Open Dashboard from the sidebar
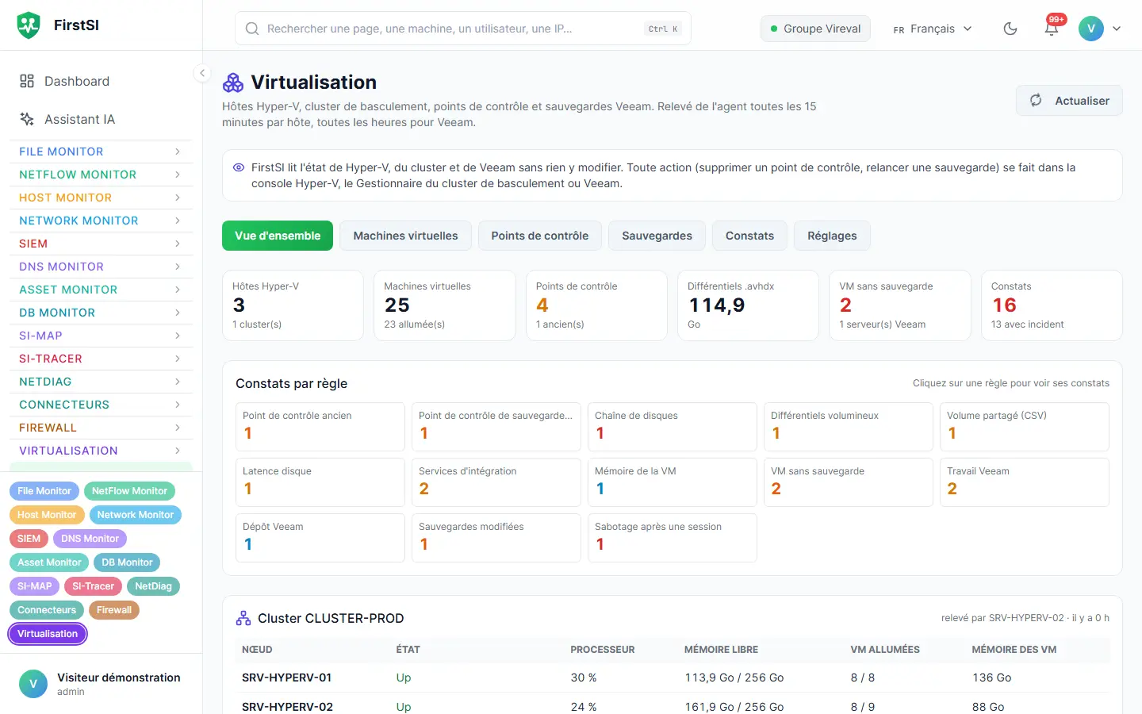This screenshot has height=714, width=1142. (x=101, y=81)
